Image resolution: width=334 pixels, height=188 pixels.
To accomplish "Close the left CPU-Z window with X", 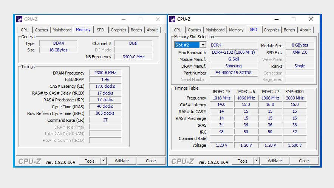I will click(158, 19).
